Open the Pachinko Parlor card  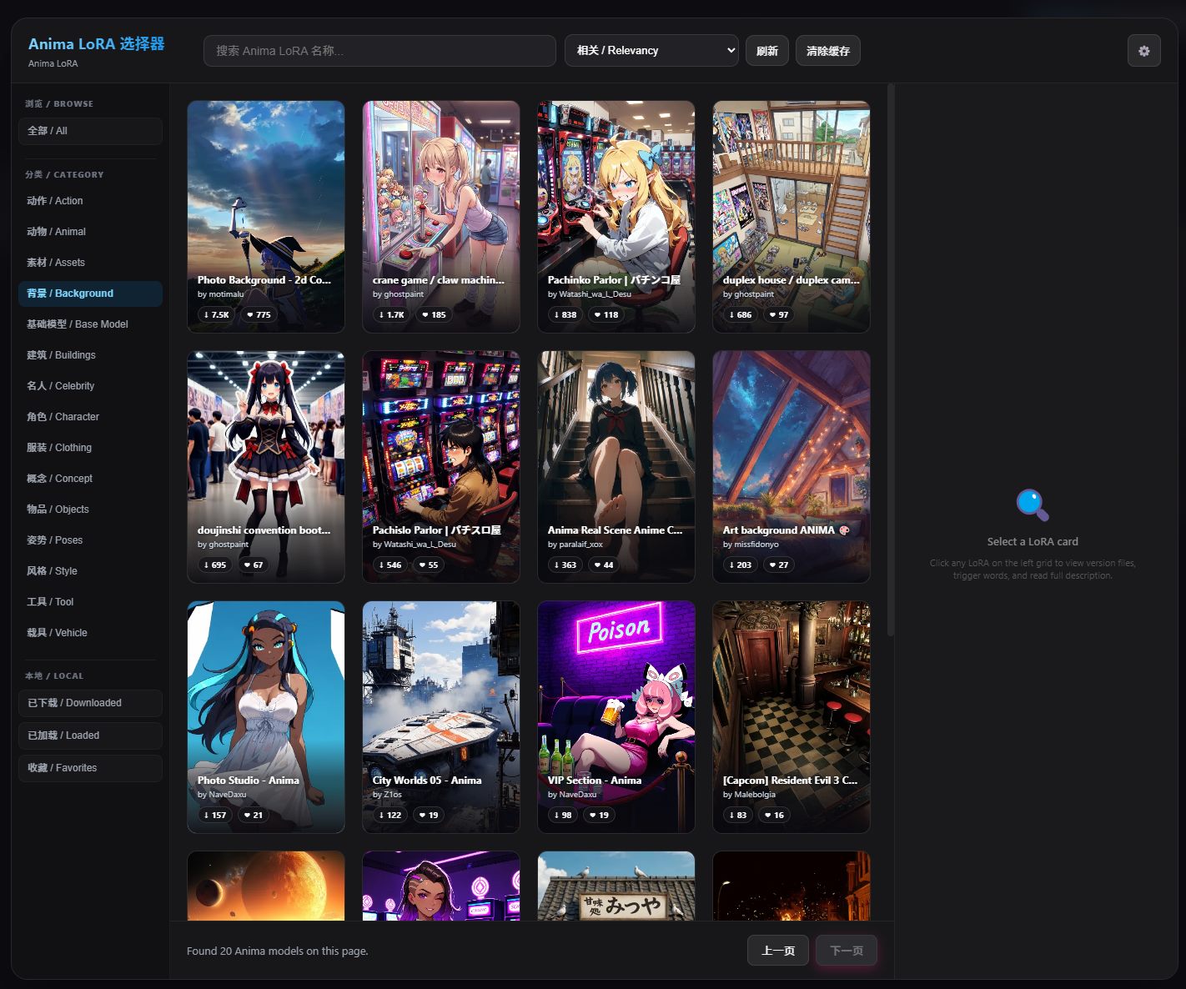coord(616,217)
